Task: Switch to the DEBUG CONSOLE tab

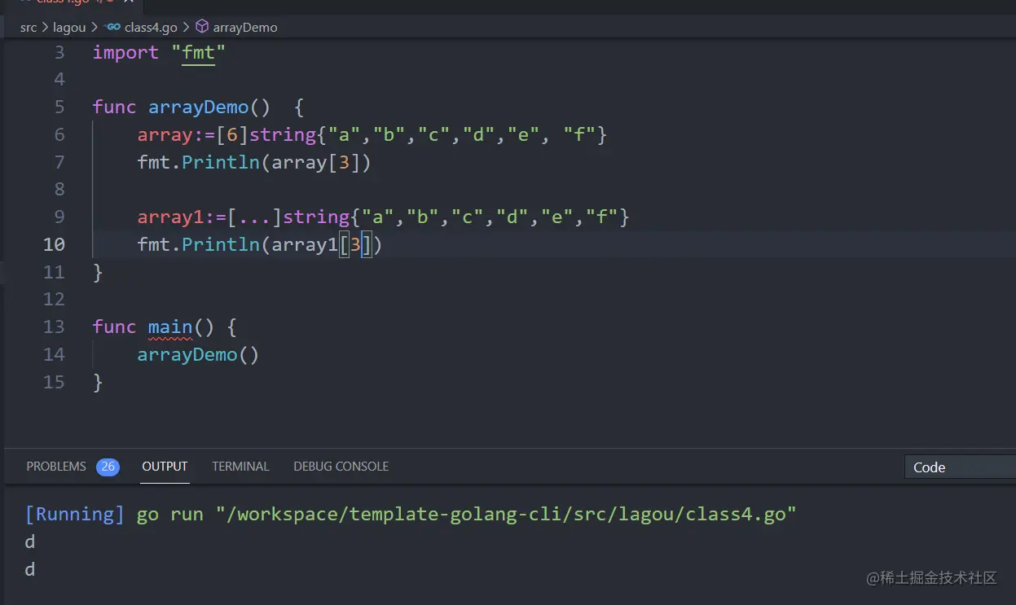Action: [x=341, y=467]
